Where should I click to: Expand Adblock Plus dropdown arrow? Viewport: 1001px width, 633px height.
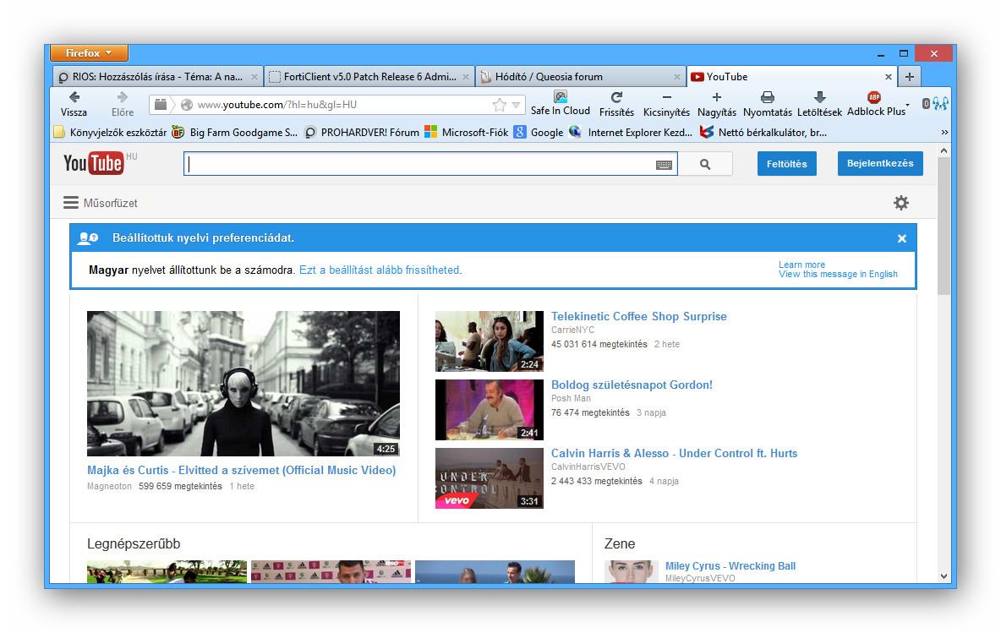coord(908,105)
